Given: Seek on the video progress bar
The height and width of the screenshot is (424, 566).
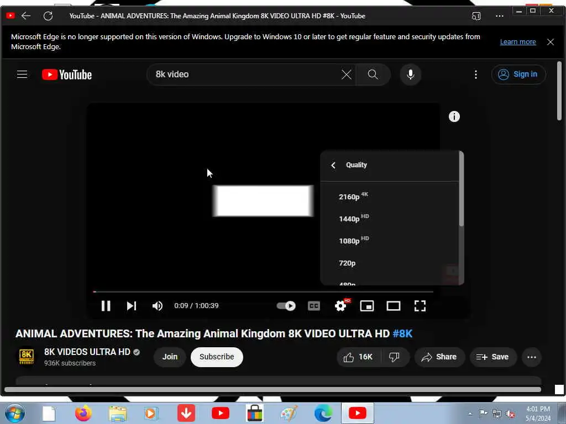Looking at the screenshot, I should pyautogui.click(x=263, y=291).
